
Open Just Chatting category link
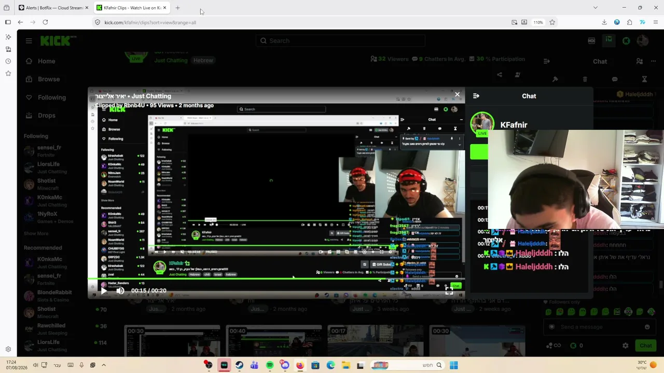point(171,61)
